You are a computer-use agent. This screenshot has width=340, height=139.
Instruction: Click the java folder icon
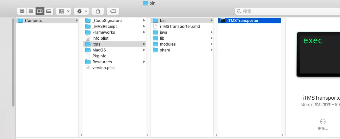[x=155, y=32]
